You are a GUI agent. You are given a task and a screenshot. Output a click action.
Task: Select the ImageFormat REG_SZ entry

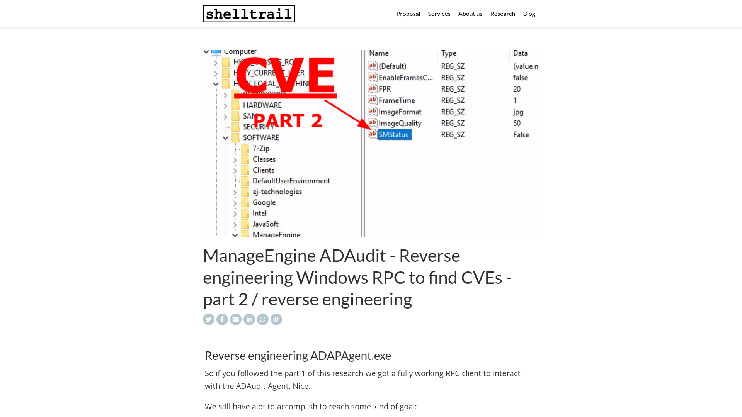(399, 112)
